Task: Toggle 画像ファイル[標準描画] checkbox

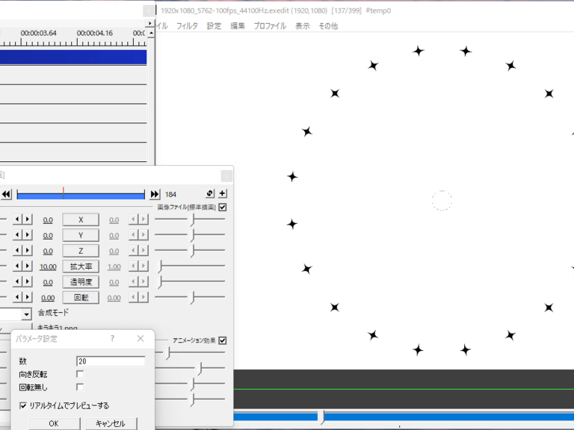Action: [x=222, y=208]
